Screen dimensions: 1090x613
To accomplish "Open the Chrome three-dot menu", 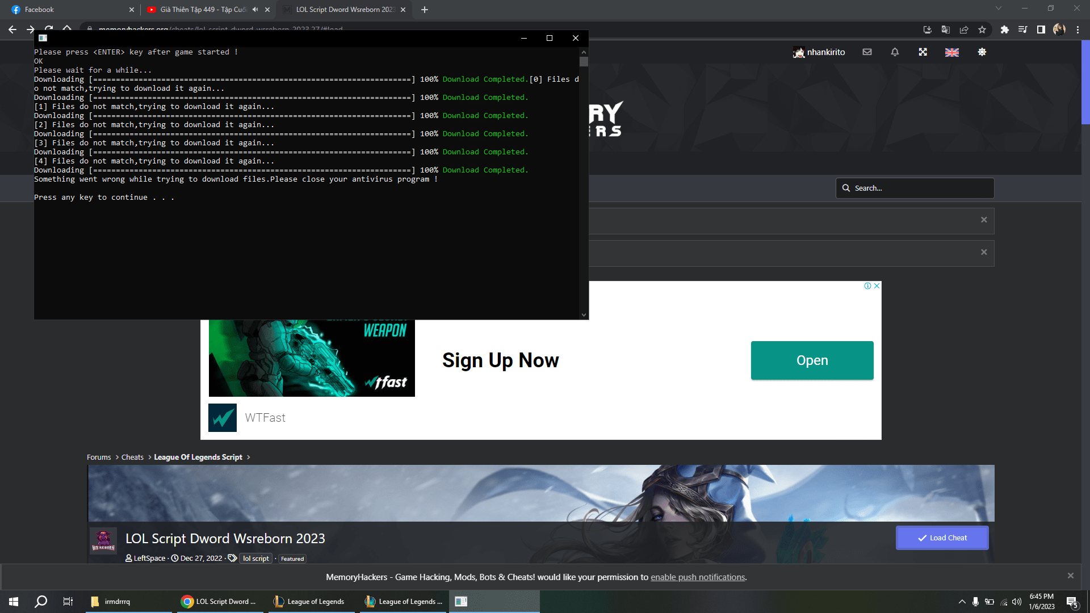I will [1078, 30].
